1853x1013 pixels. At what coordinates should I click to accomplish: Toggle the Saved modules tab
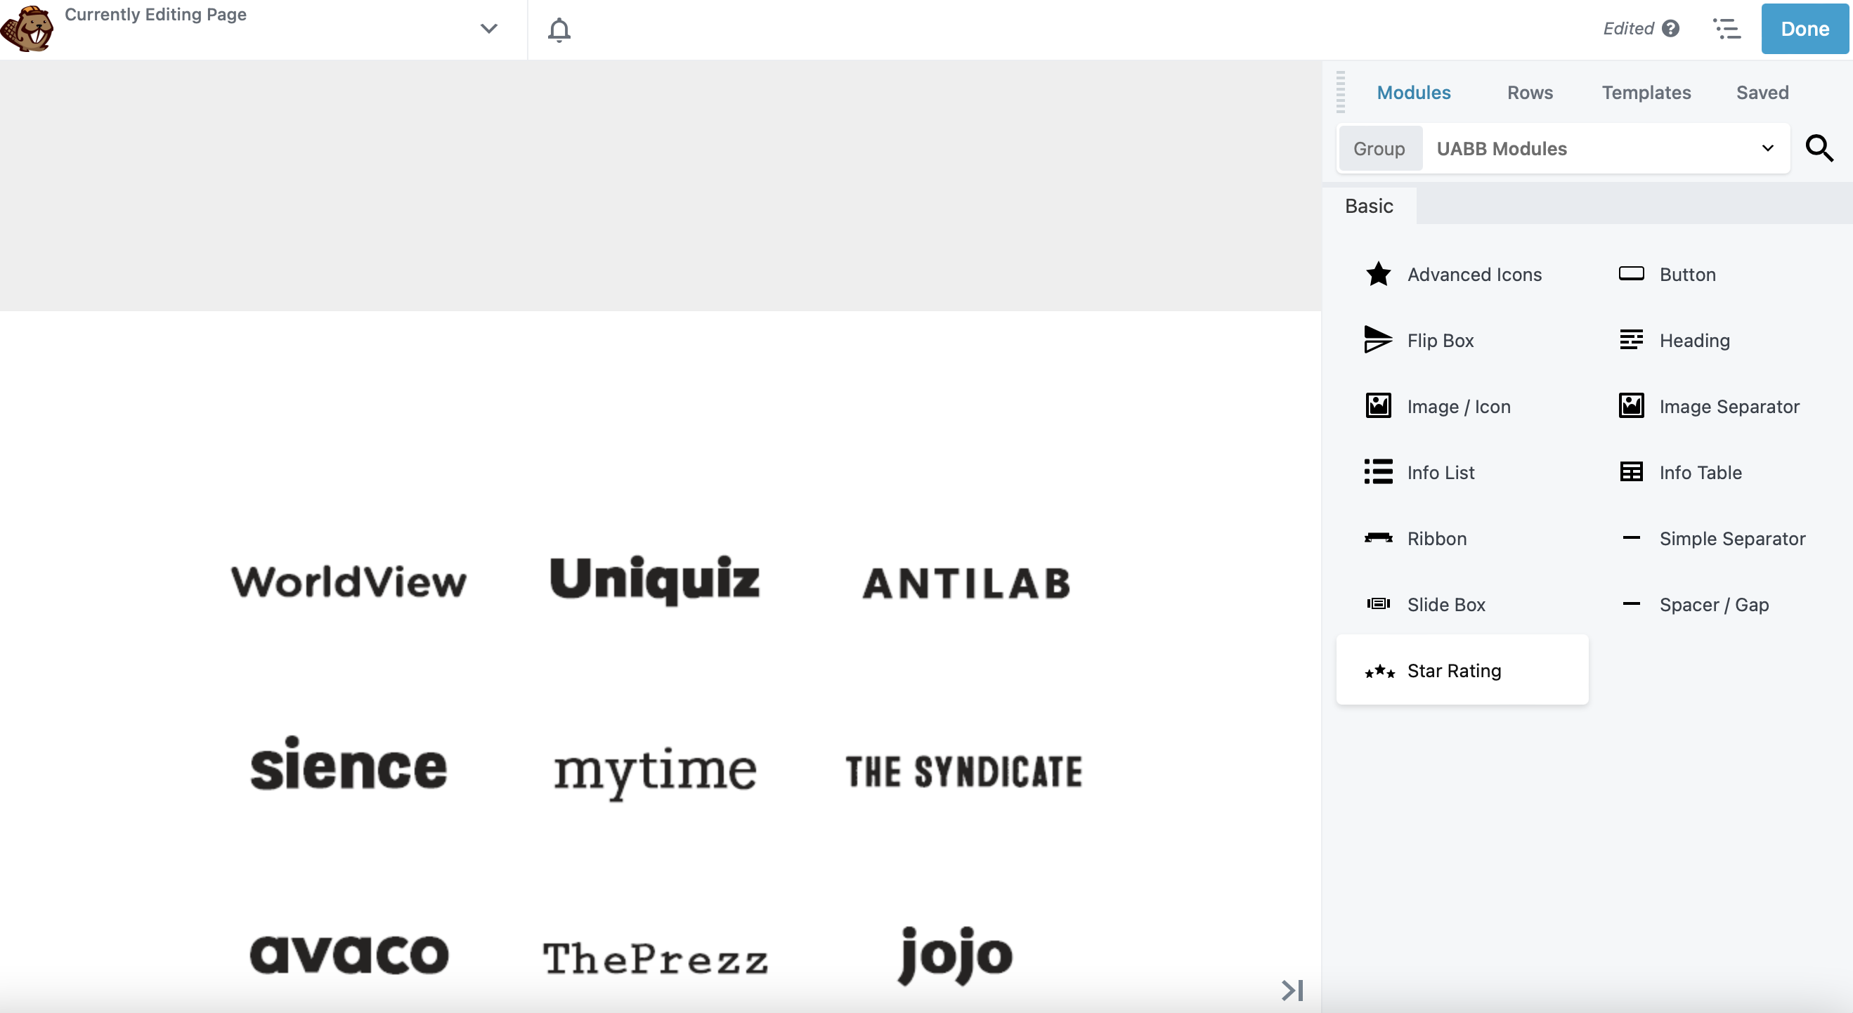pyautogui.click(x=1762, y=92)
